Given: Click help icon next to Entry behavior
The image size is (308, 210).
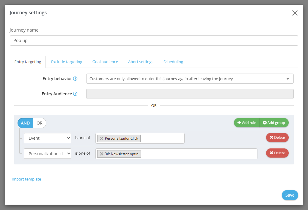Looking at the screenshot, I should [75, 79].
